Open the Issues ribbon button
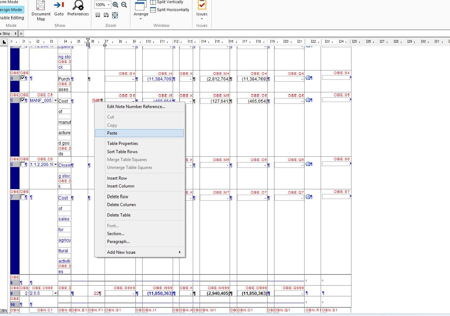This screenshot has width=450, height=316. tap(202, 9)
